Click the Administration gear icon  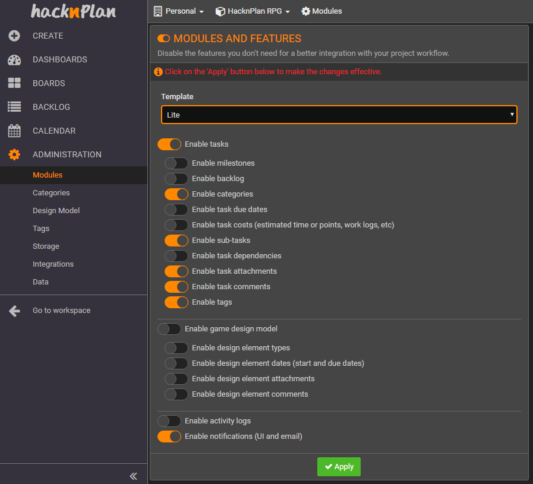(x=14, y=154)
